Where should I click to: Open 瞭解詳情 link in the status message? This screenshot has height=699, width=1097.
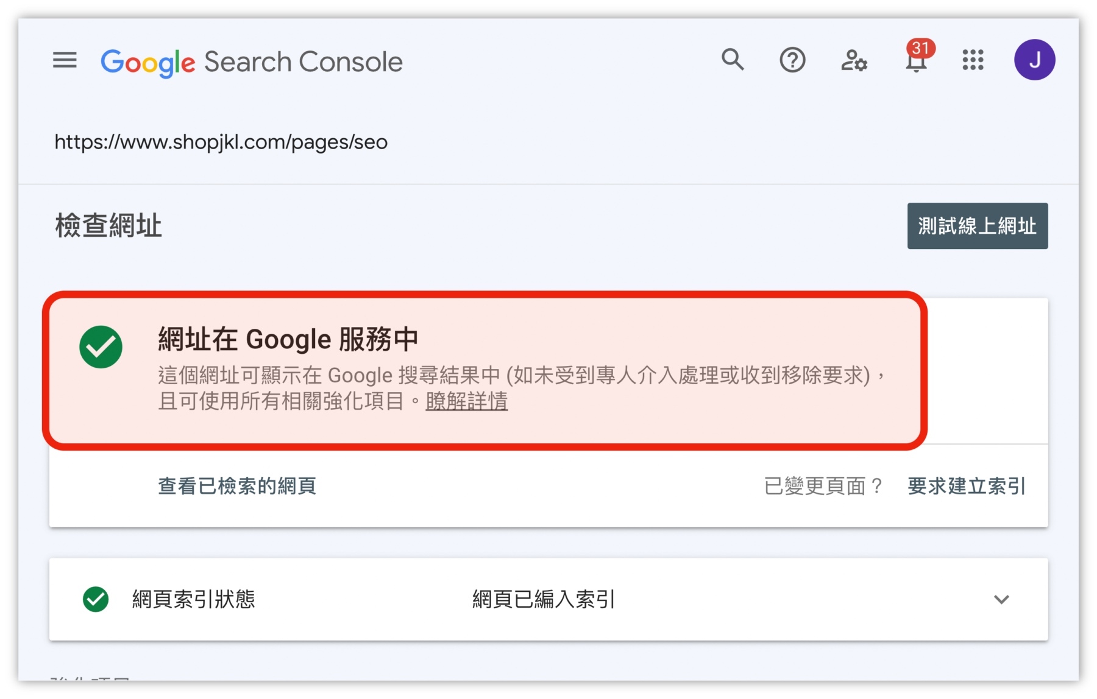pos(467,401)
